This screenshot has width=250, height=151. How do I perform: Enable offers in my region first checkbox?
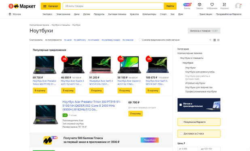coord(140,40)
